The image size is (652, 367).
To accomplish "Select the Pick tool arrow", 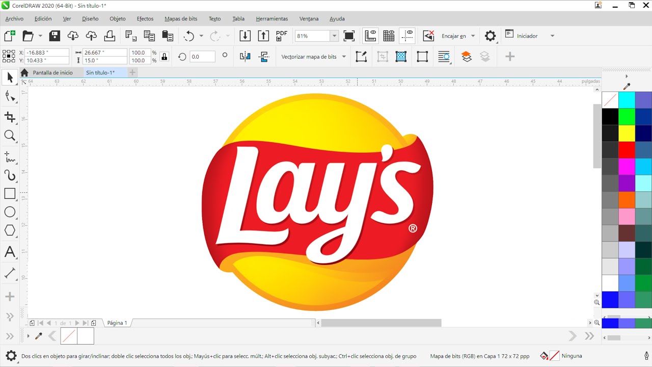I will (9, 77).
